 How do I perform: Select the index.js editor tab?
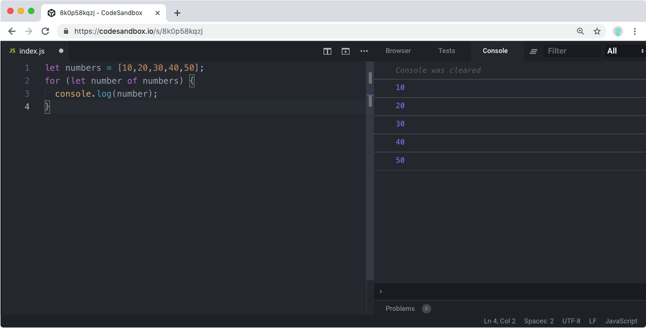tap(35, 51)
